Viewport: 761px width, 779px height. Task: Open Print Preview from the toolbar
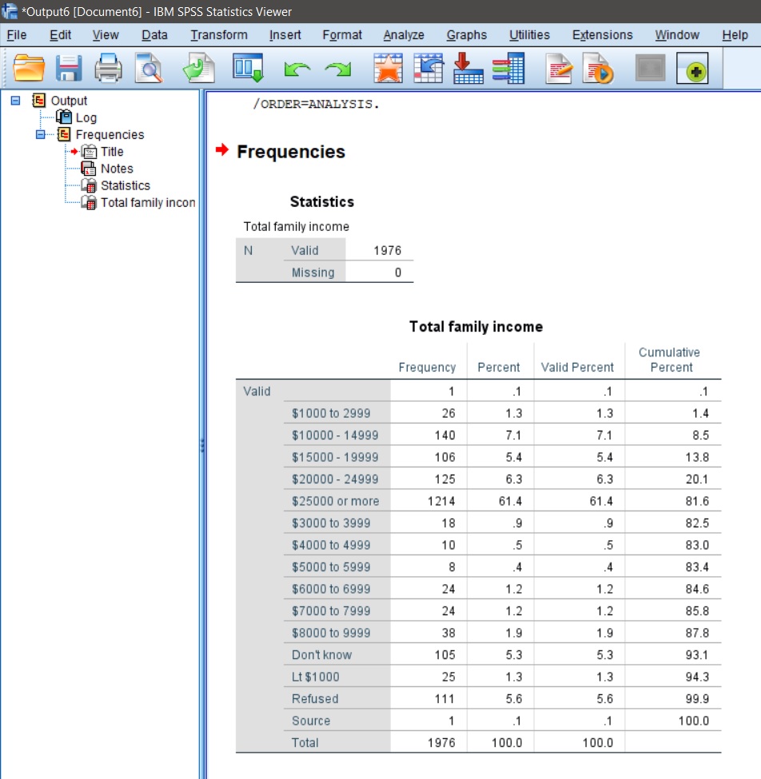pos(148,70)
